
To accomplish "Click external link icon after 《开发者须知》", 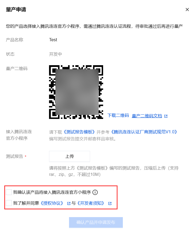I will click(110, 204).
